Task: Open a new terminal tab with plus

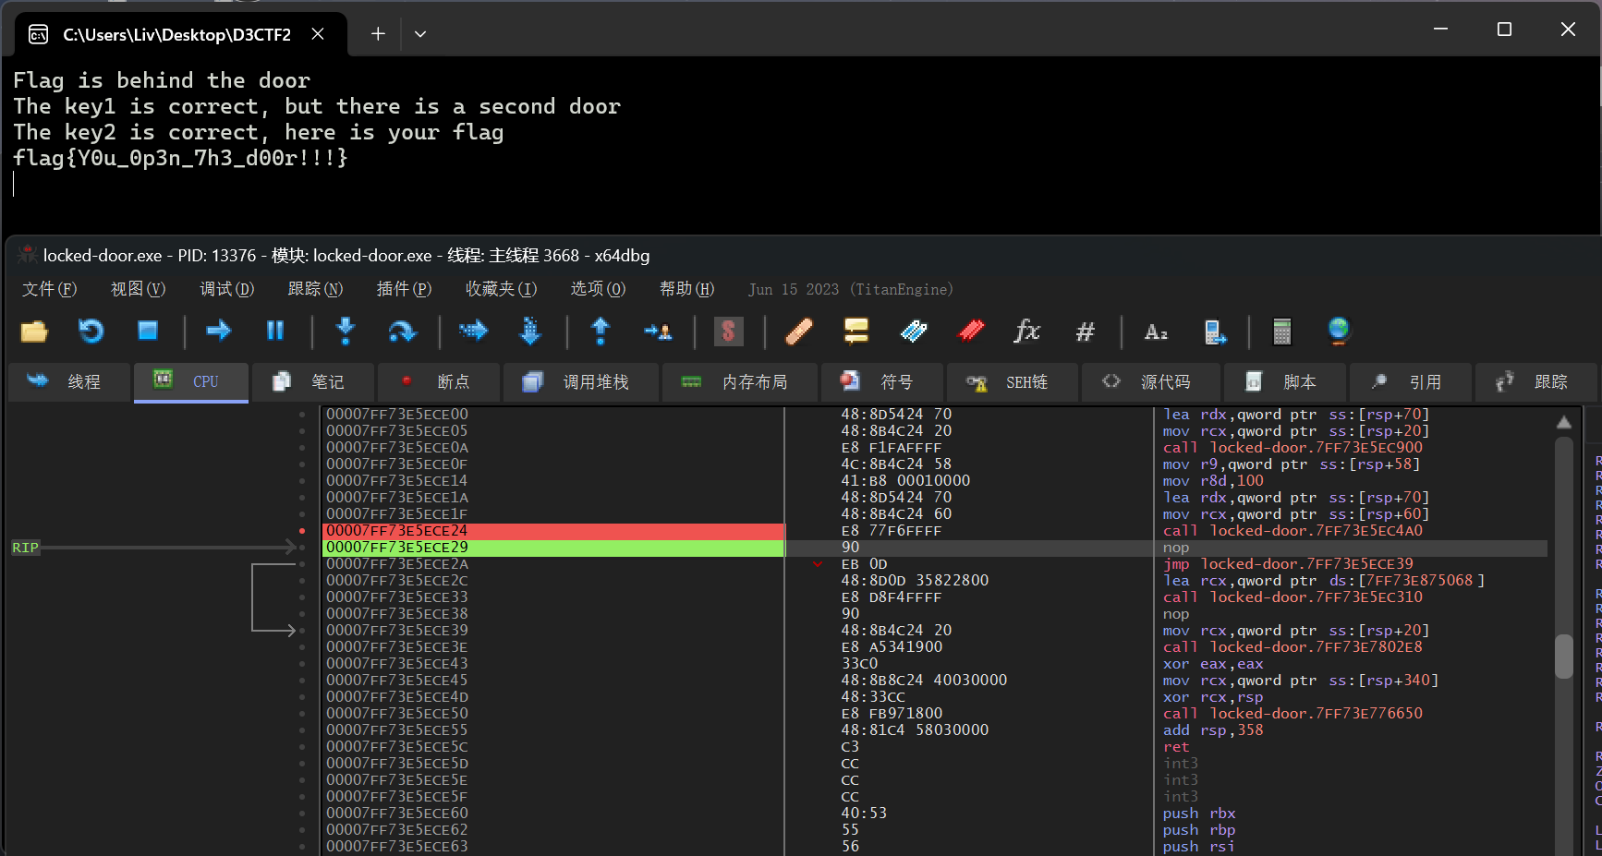Action: coord(378,34)
